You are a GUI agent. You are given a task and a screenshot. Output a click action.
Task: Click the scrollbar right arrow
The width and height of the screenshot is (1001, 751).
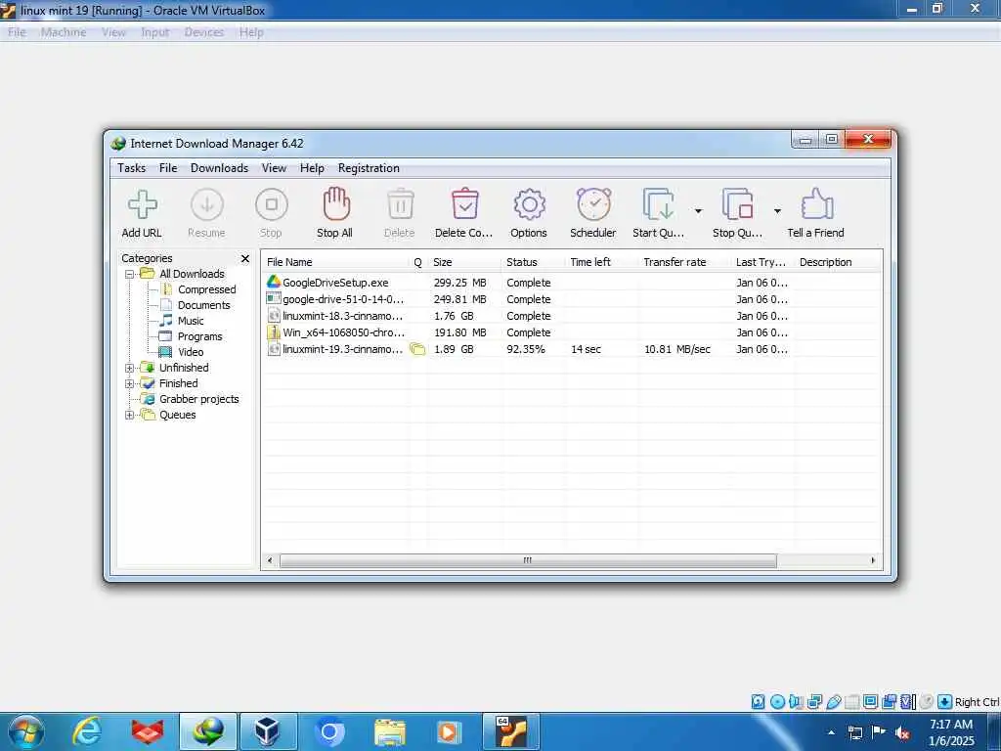pyautogui.click(x=873, y=560)
